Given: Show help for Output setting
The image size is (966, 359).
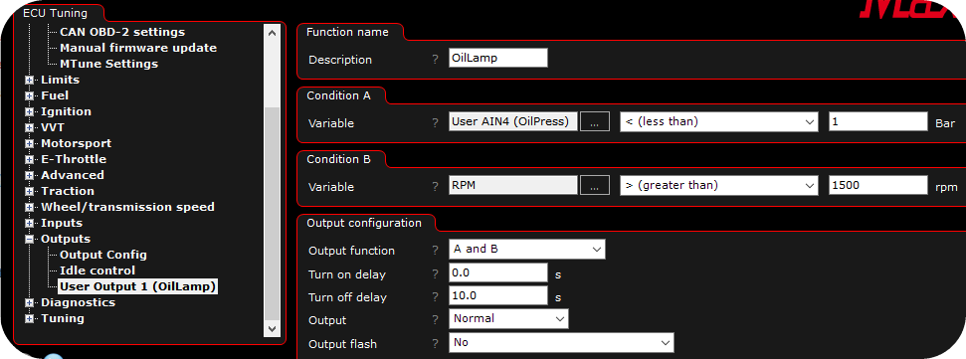Looking at the screenshot, I should tap(435, 320).
